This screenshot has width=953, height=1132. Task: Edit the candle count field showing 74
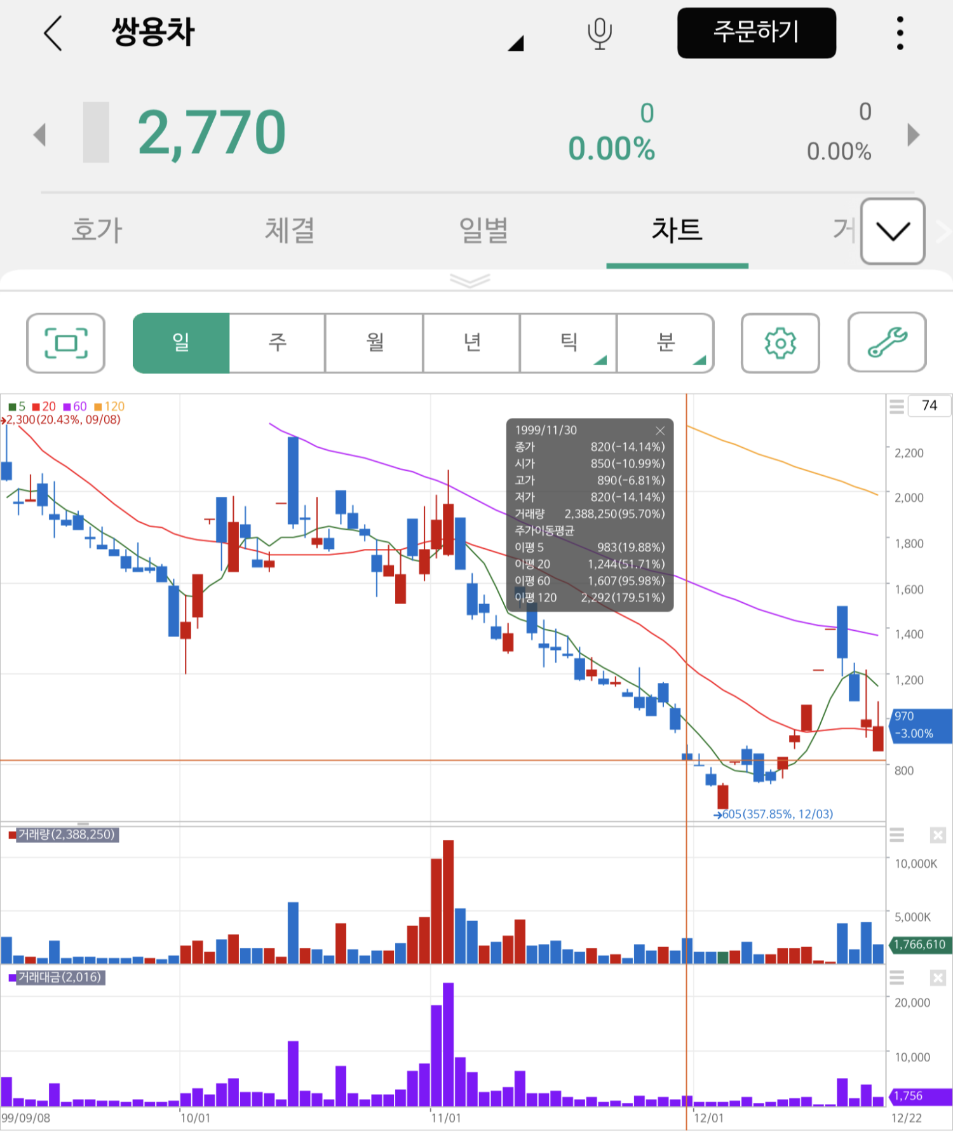coord(929,405)
